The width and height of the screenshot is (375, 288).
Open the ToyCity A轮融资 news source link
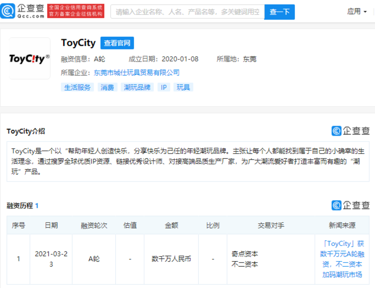(342, 259)
